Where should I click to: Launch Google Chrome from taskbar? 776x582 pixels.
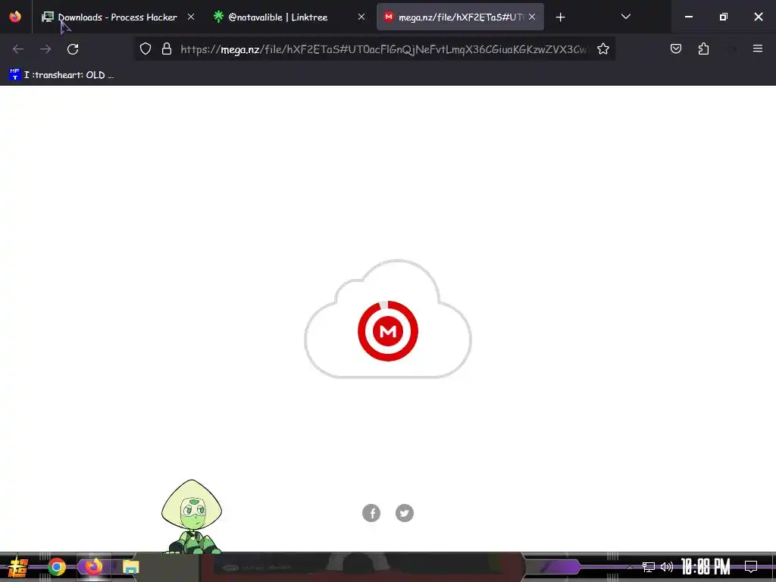56,567
